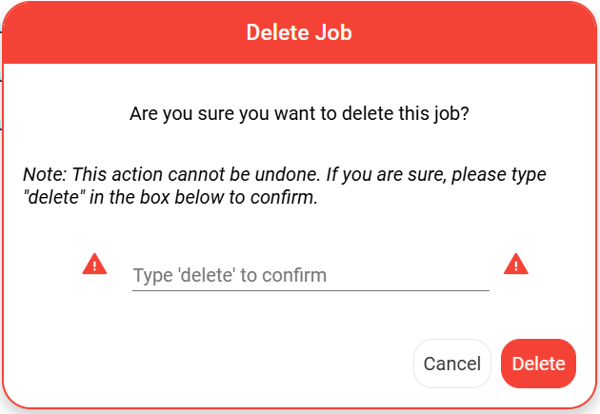
Task: Click the warning triangle left of input
Action: click(x=94, y=265)
